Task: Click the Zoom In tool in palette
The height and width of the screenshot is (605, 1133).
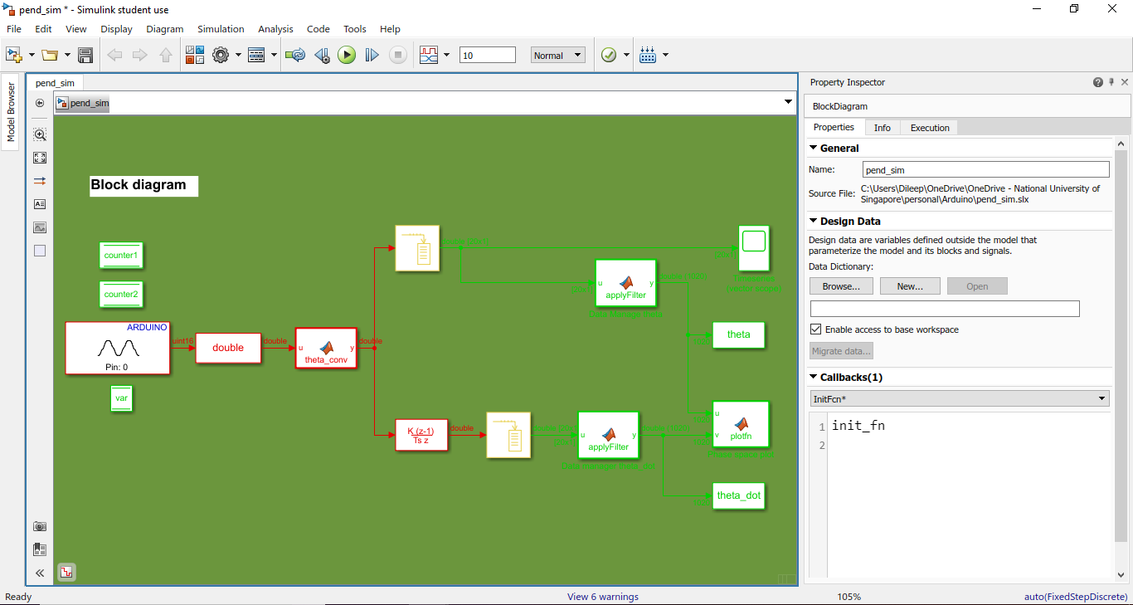Action: pyautogui.click(x=40, y=134)
